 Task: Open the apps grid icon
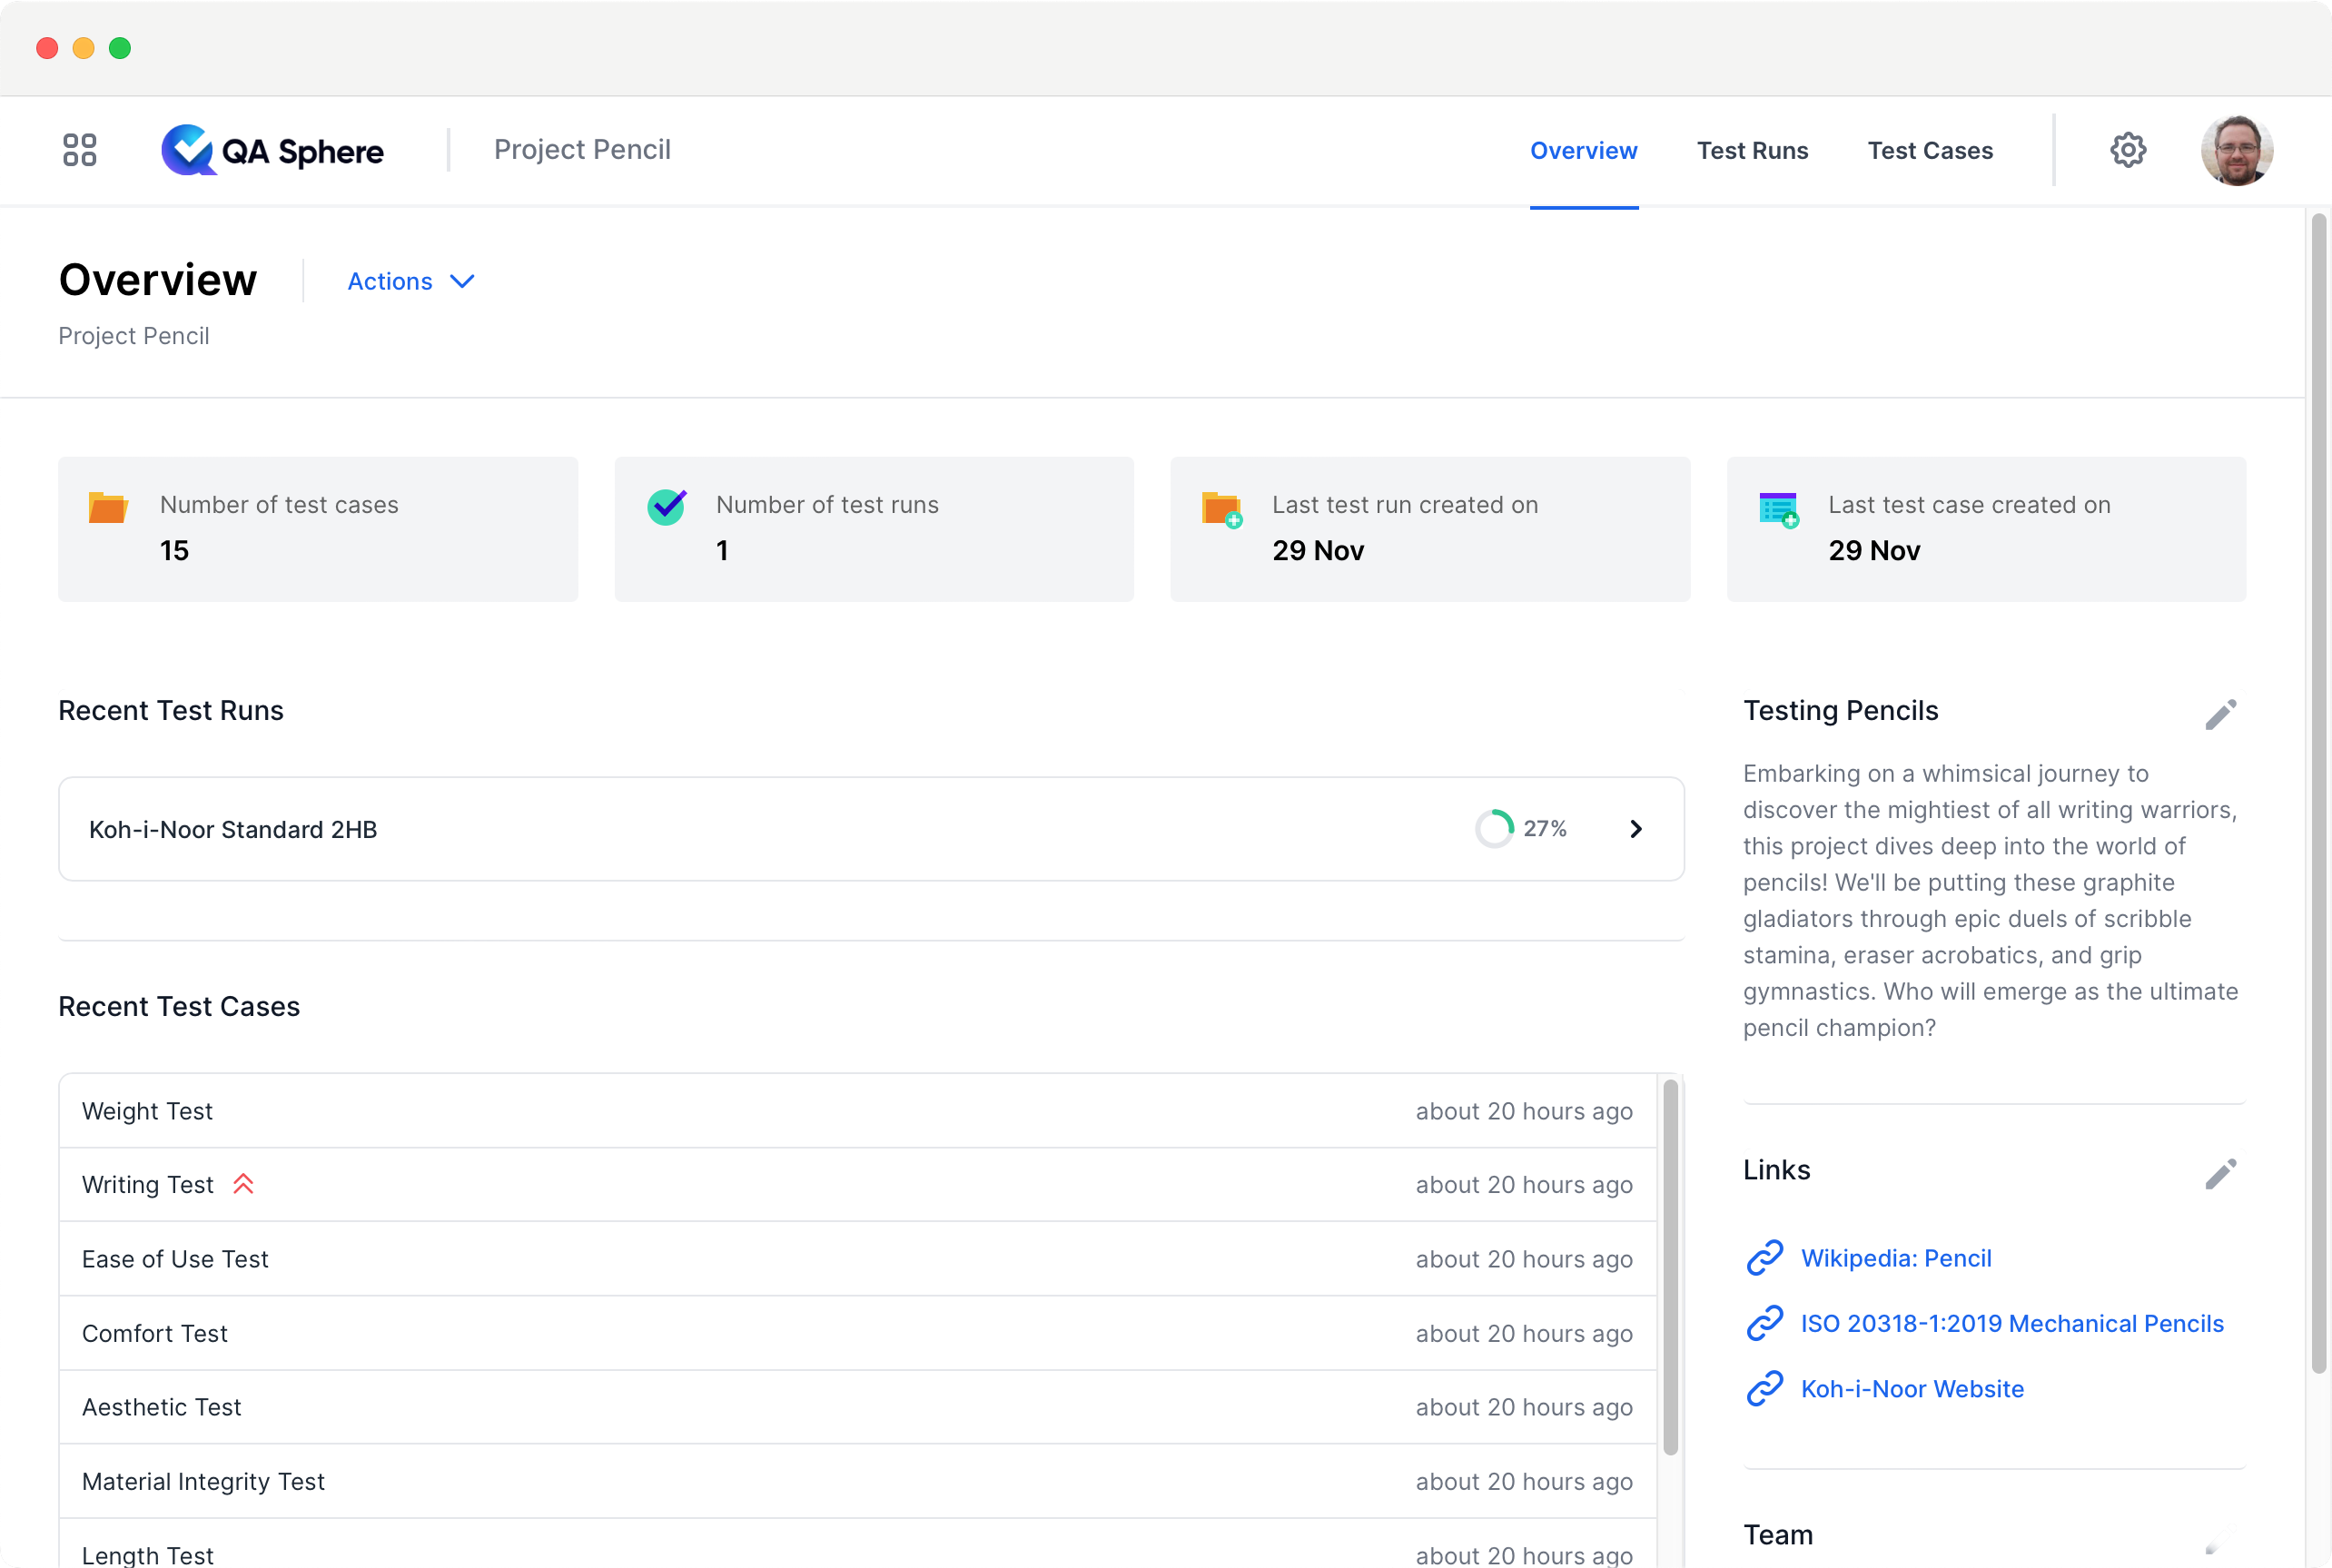pos(79,150)
